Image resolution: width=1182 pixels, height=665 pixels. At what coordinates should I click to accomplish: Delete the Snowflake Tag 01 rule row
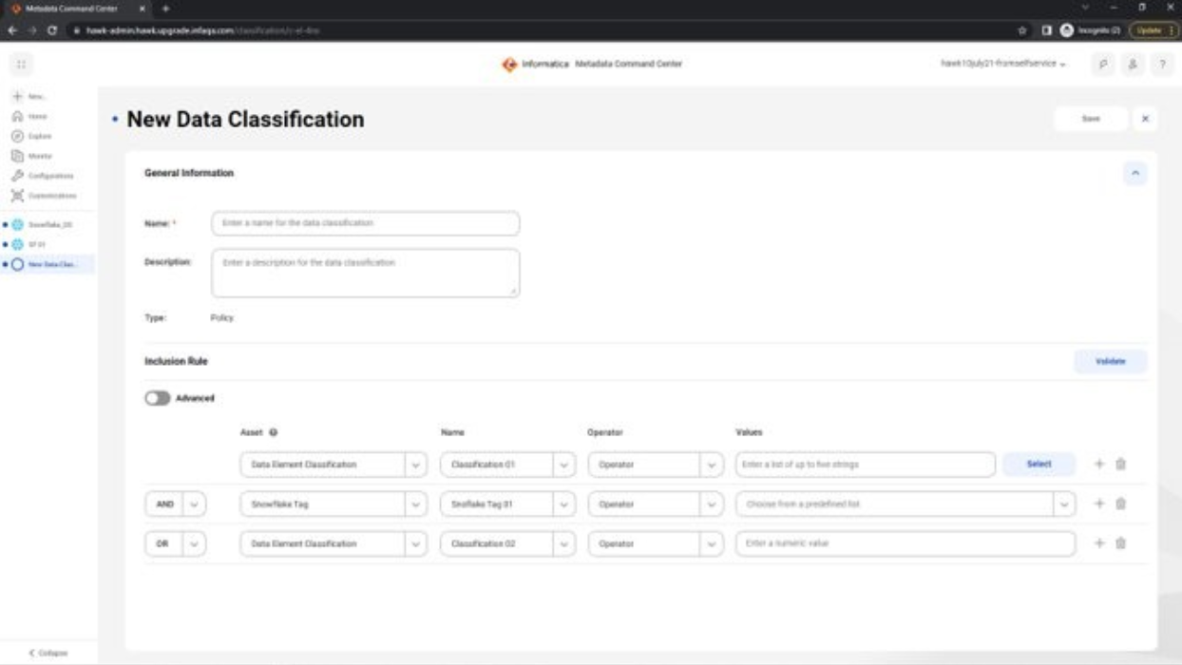tap(1121, 504)
